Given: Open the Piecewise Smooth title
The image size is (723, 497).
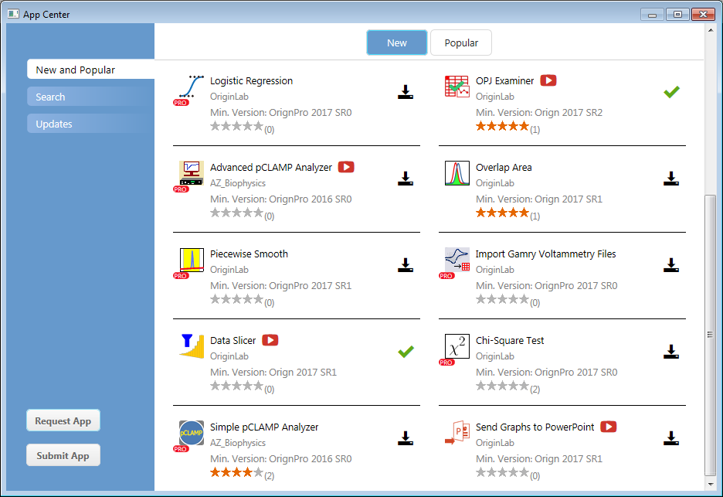Looking at the screenshot, I should 249,254.
